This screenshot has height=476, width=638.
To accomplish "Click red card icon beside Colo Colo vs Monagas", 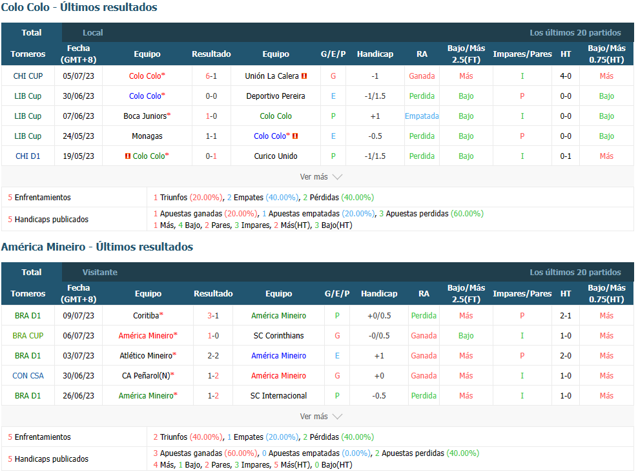I will (x=295, y=136).
